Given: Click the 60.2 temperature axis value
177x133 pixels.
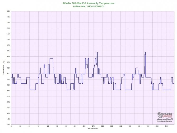Looking at the screenshot, I should pos(9,74).
